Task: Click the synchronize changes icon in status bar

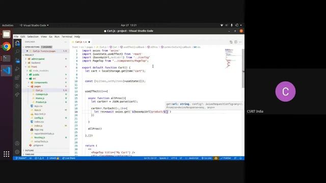Action: coord(31,158)
